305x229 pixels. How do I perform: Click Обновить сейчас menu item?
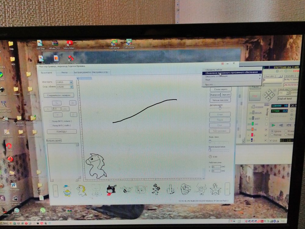(213, 70)
